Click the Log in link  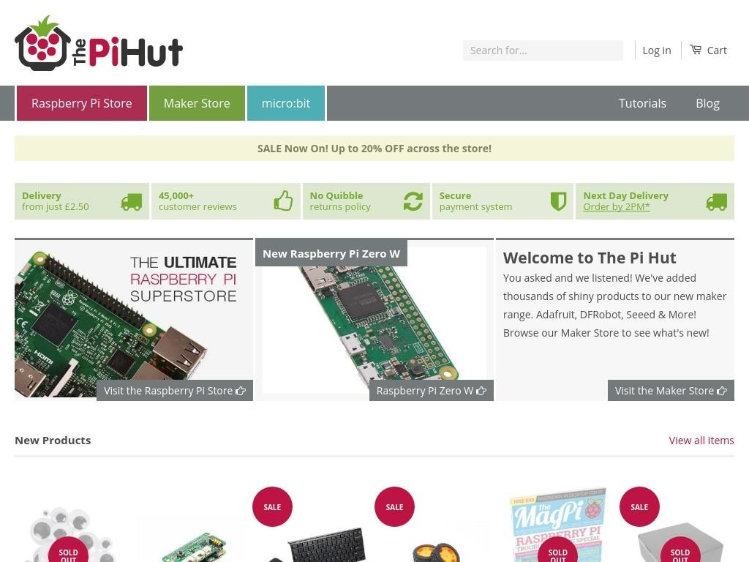(656, 50)
